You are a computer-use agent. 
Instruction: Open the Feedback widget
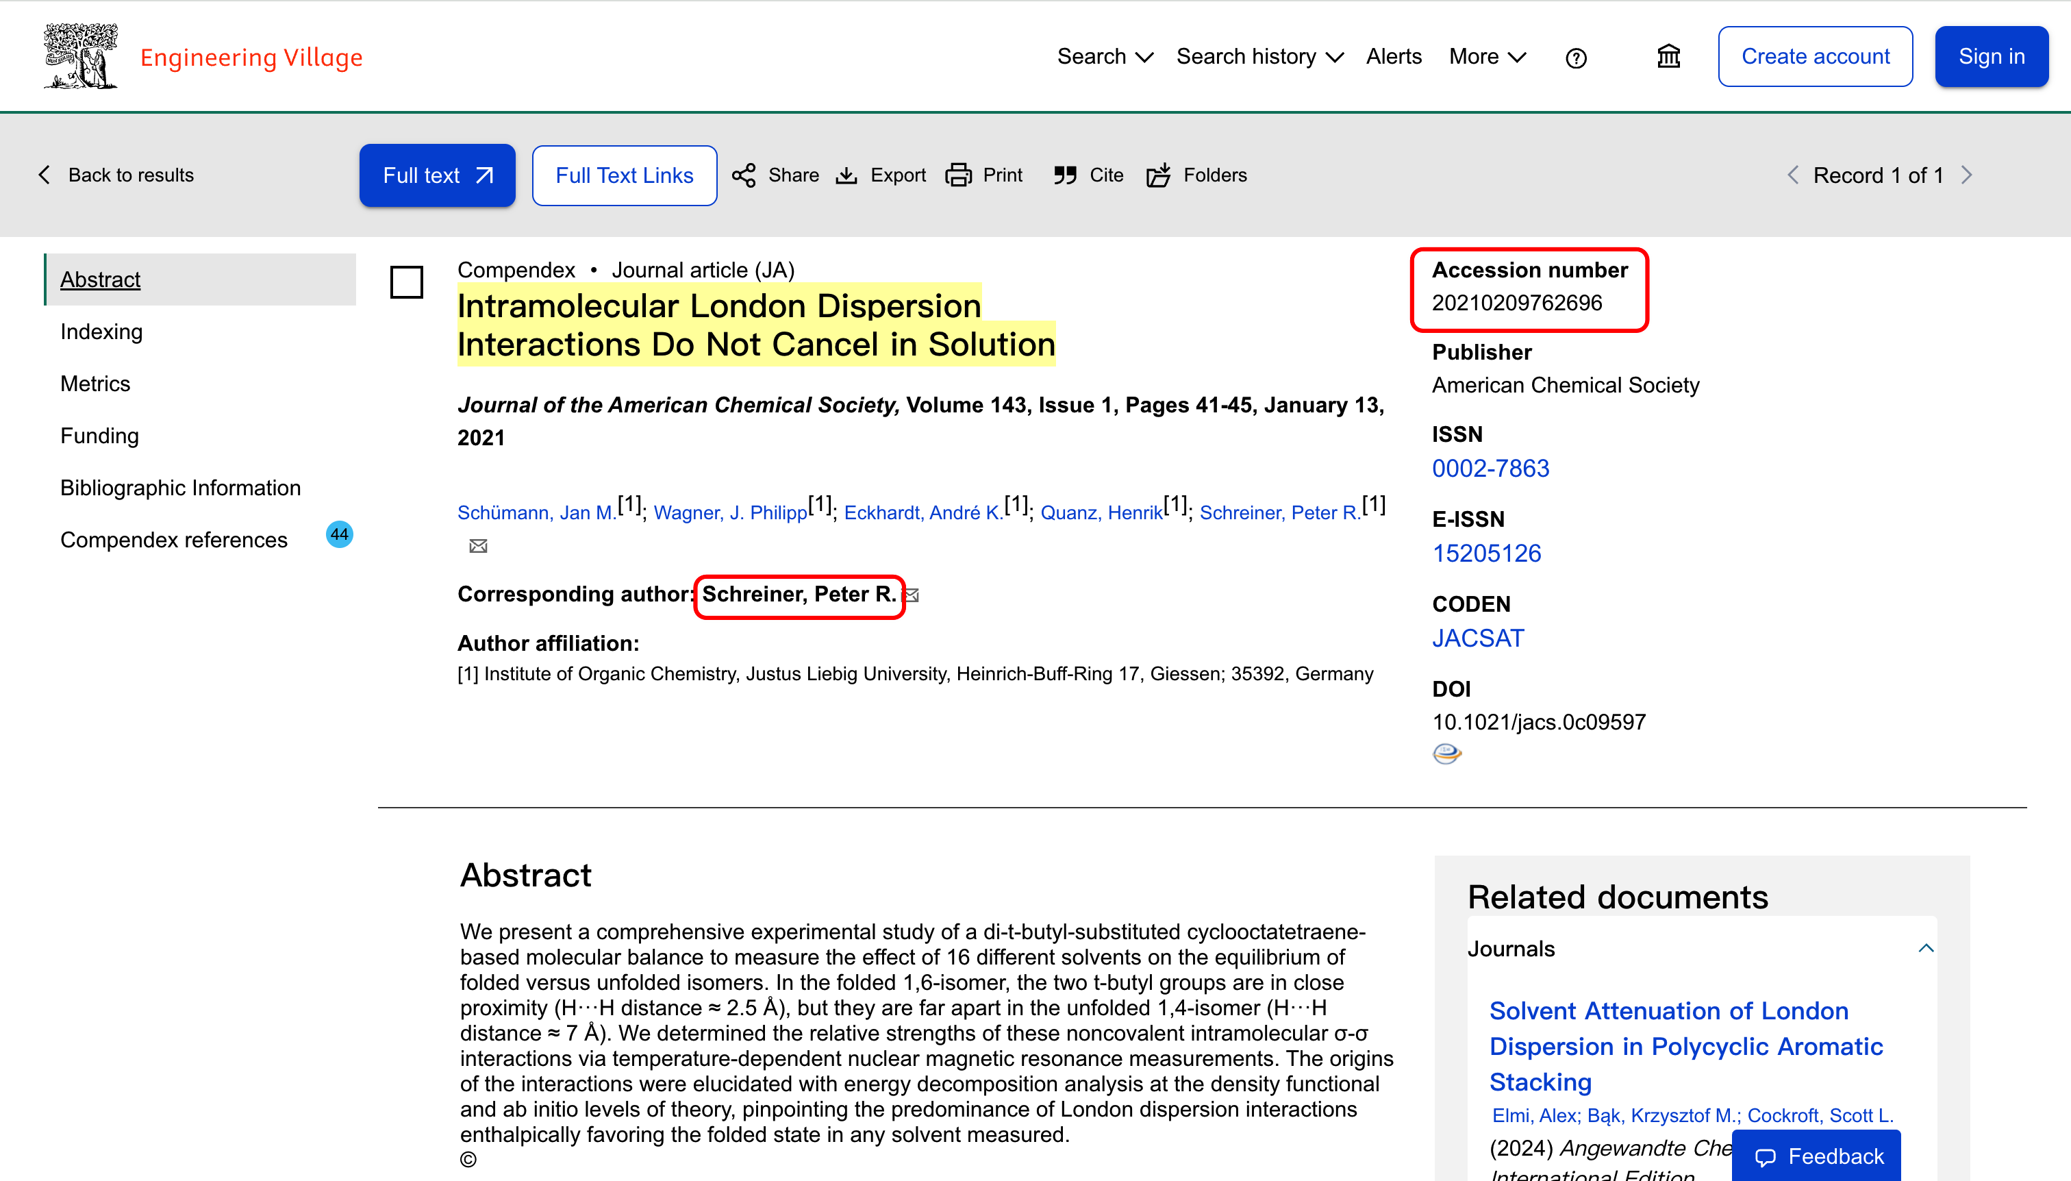(x=1816, y=1156)
